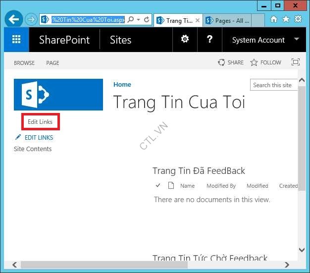Open the SharePoint app launcher grid
The width and height of the screenshot is (310, 273).
point(16,40)
